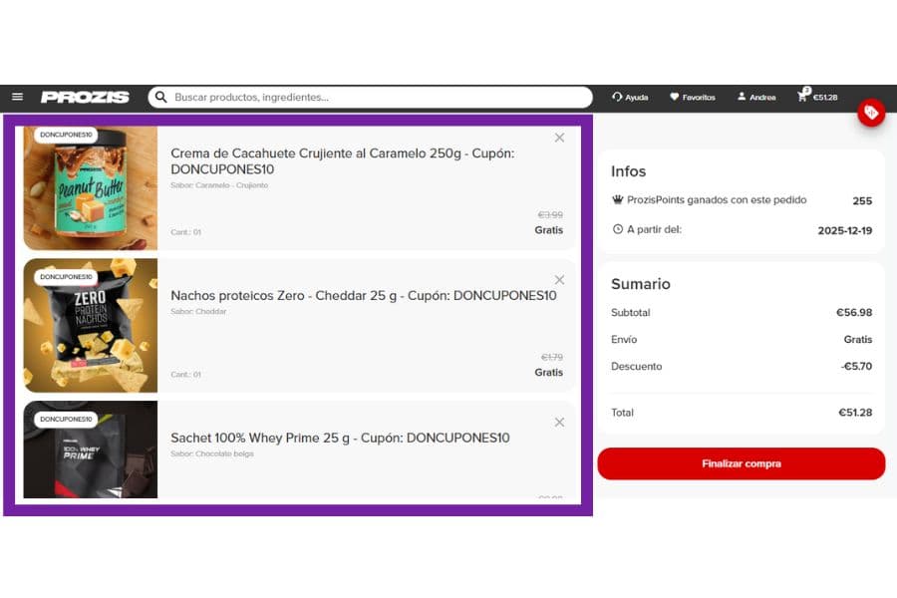Click the DONCUPONES10 badge on peanut butter
Screen dimensions: 897x598
coord(66,136)
